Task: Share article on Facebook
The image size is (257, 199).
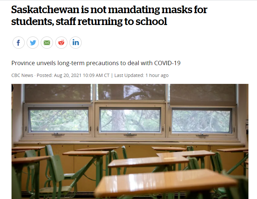Action: click(x=18, y=42)
